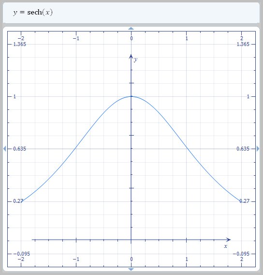The image size is (263, 275).
Task: Click the bottom axis label -2
Action: pos(21,259)
